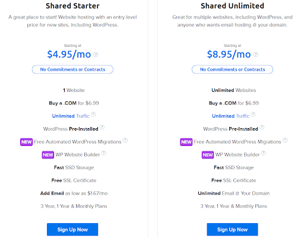Viewport: 304px width, 238px height.
Task: Sign up for the Shared Unlimited plan
Action: click(232, 230)
